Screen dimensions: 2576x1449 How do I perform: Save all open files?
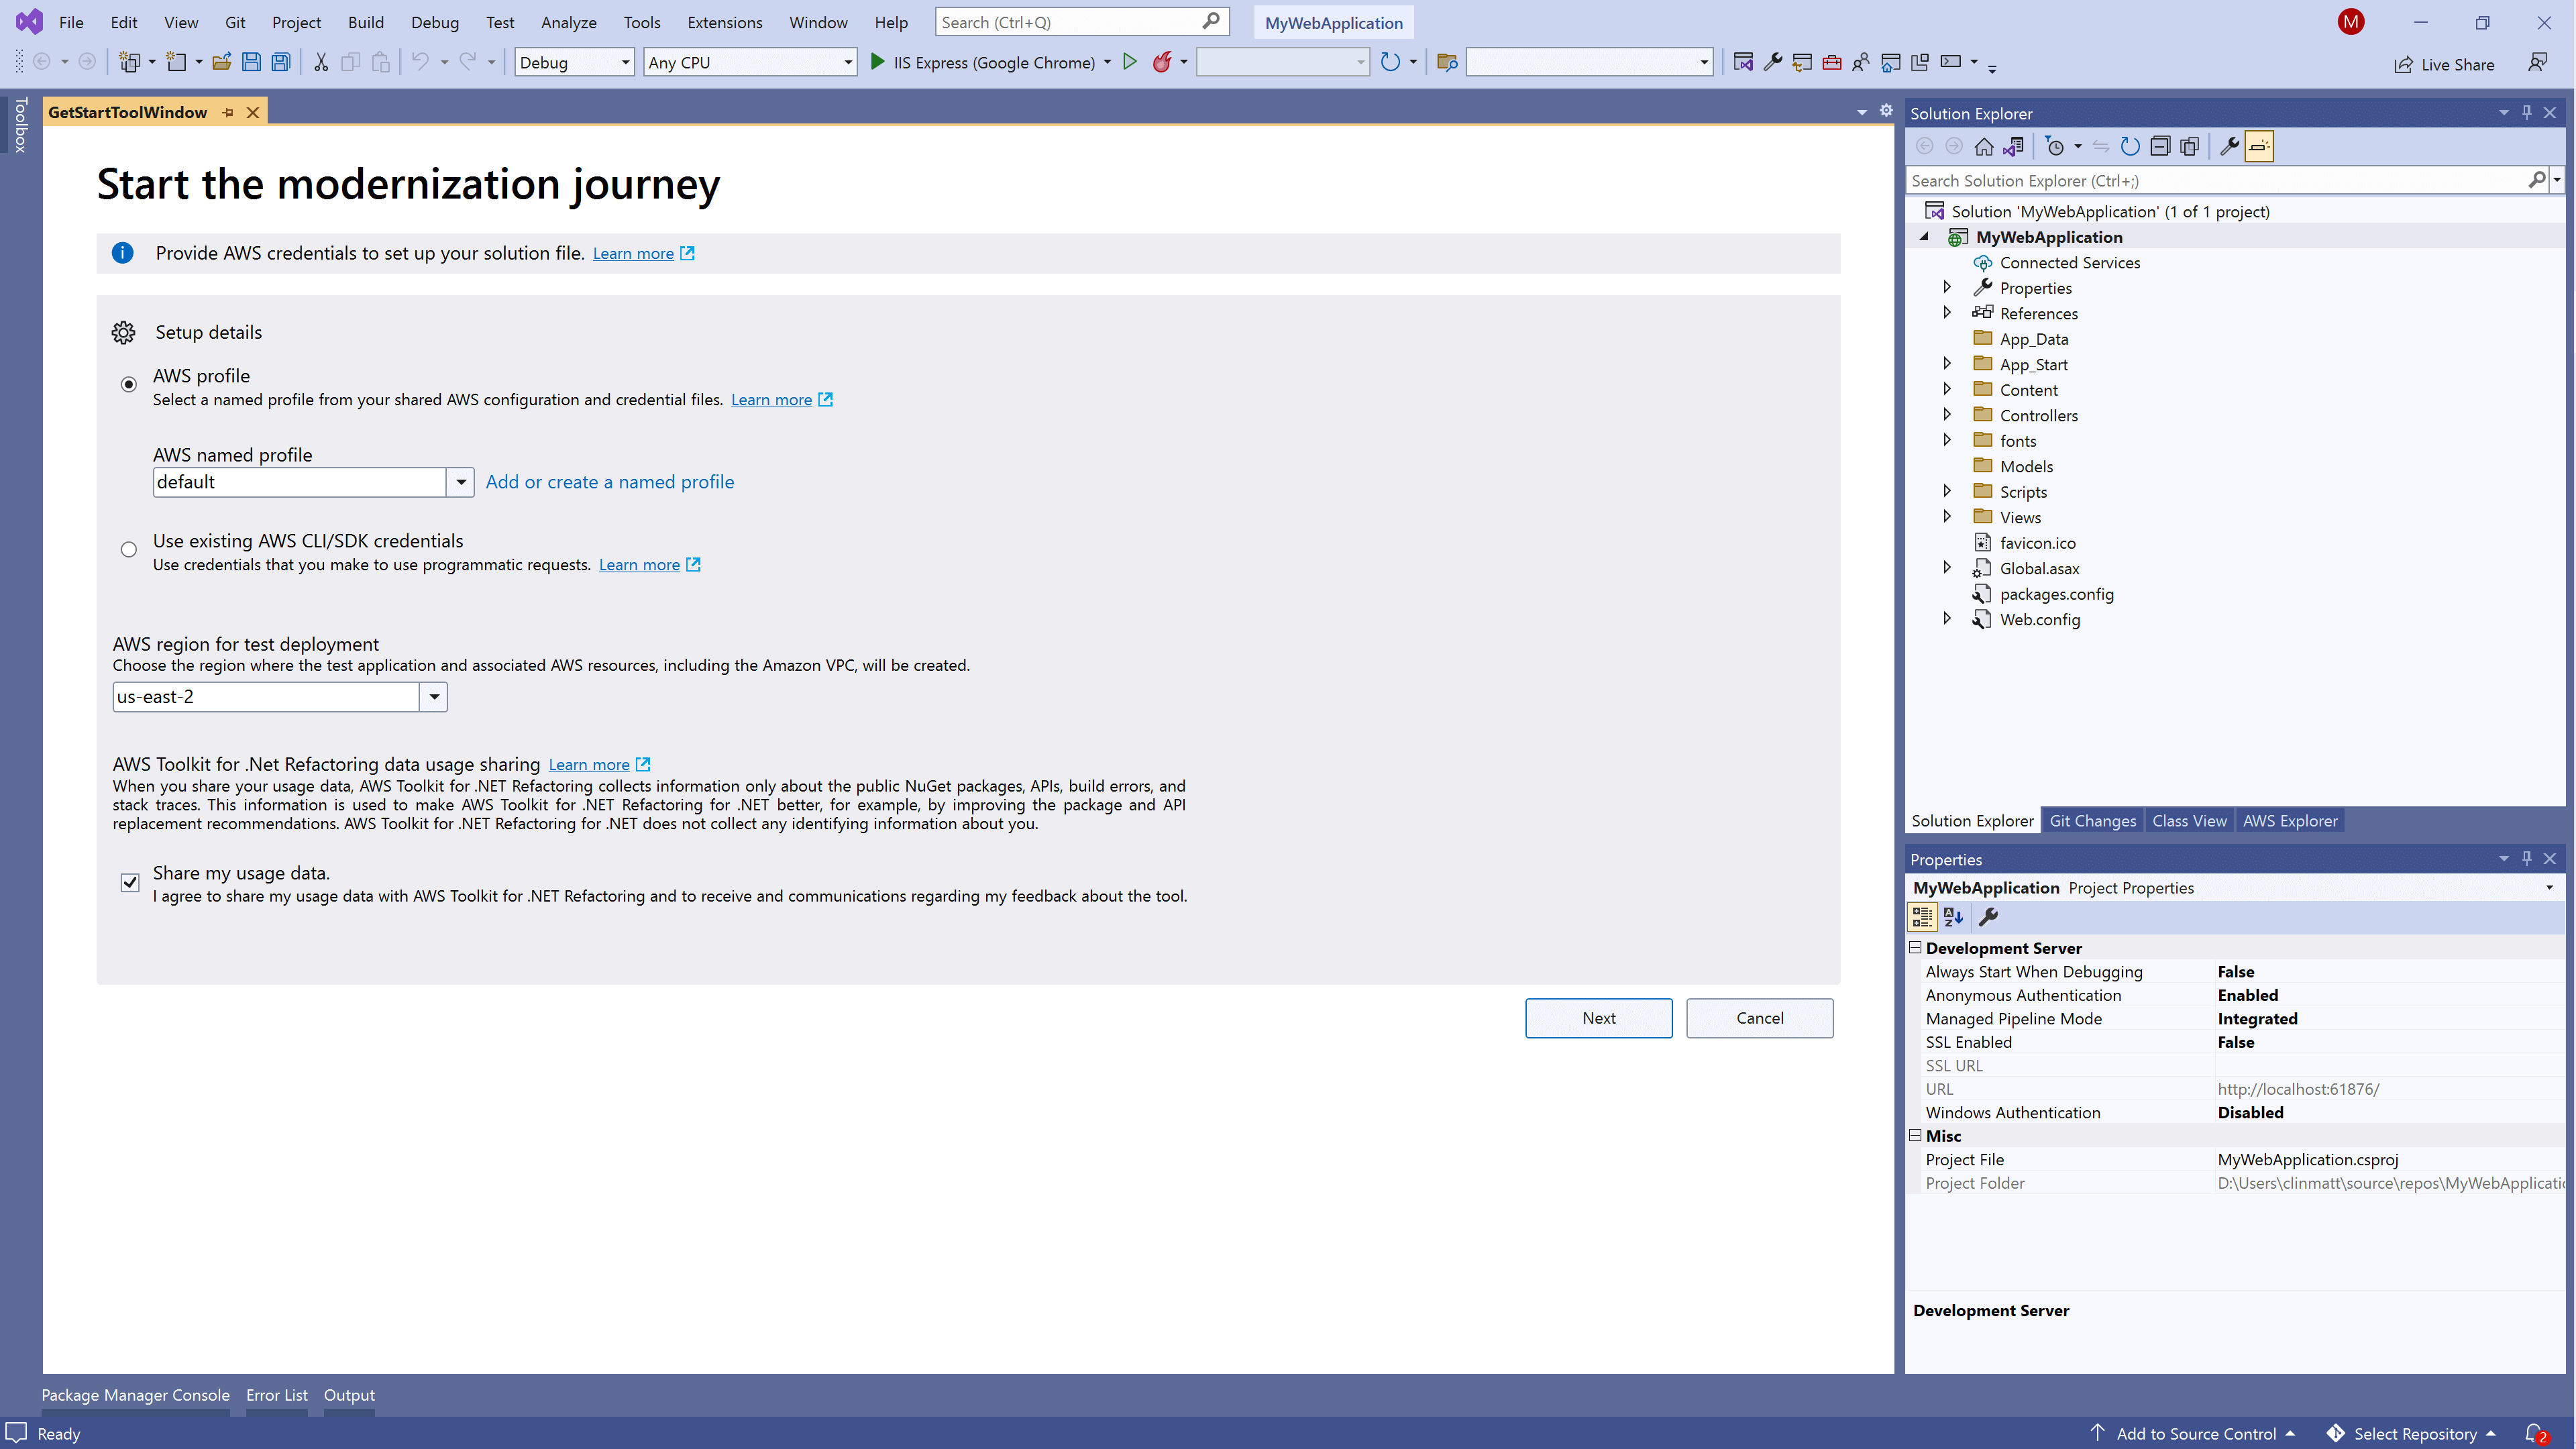pos(281,61)
